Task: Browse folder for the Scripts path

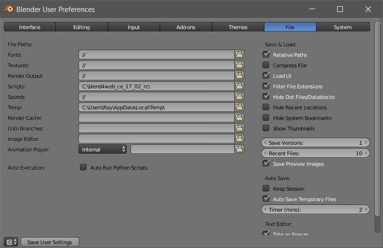Action: (x=239, y=86)
